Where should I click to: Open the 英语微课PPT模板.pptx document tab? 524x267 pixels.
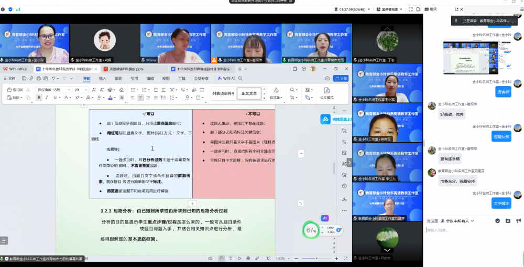[x=133, y=69]
